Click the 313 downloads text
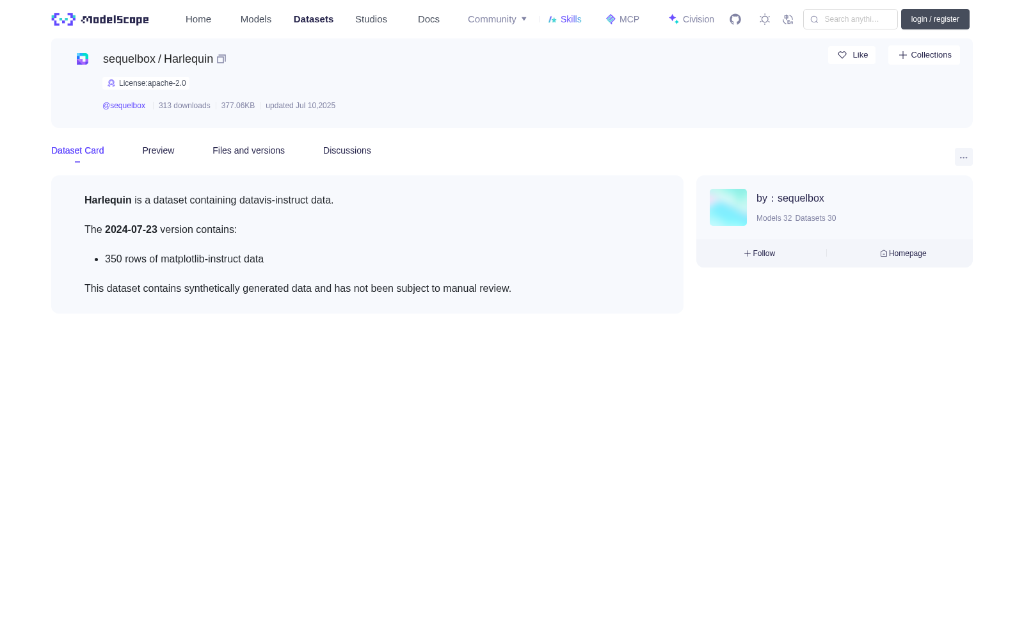 coord(184,106)
